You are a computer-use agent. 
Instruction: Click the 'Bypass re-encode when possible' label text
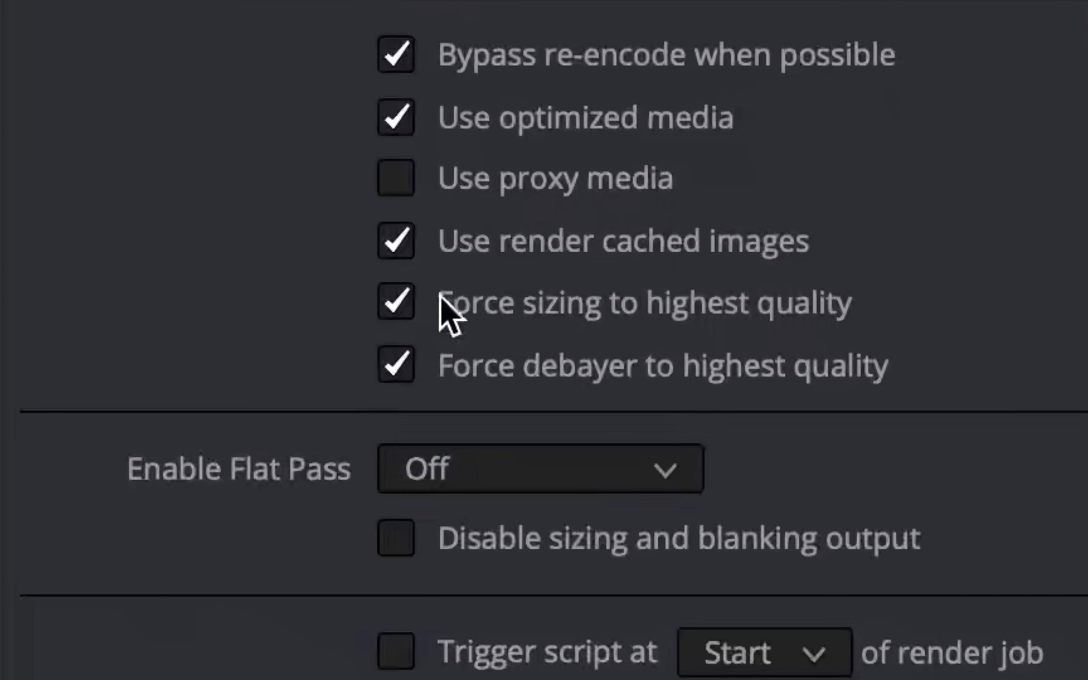666,56
